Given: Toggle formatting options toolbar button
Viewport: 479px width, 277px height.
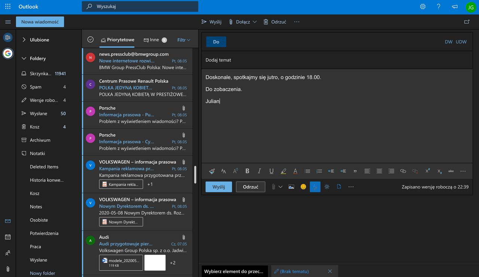Looking at the screenshot, I should (315, 187).
